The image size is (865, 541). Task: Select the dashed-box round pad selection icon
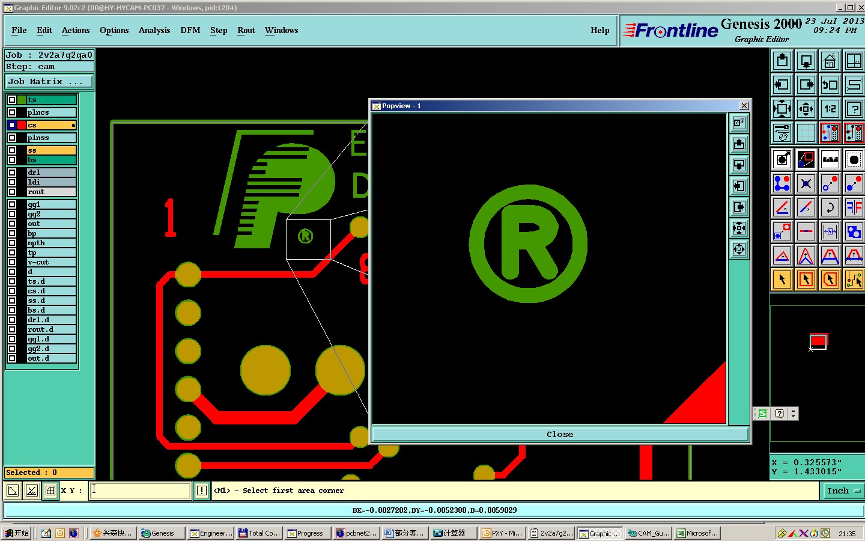854,159
